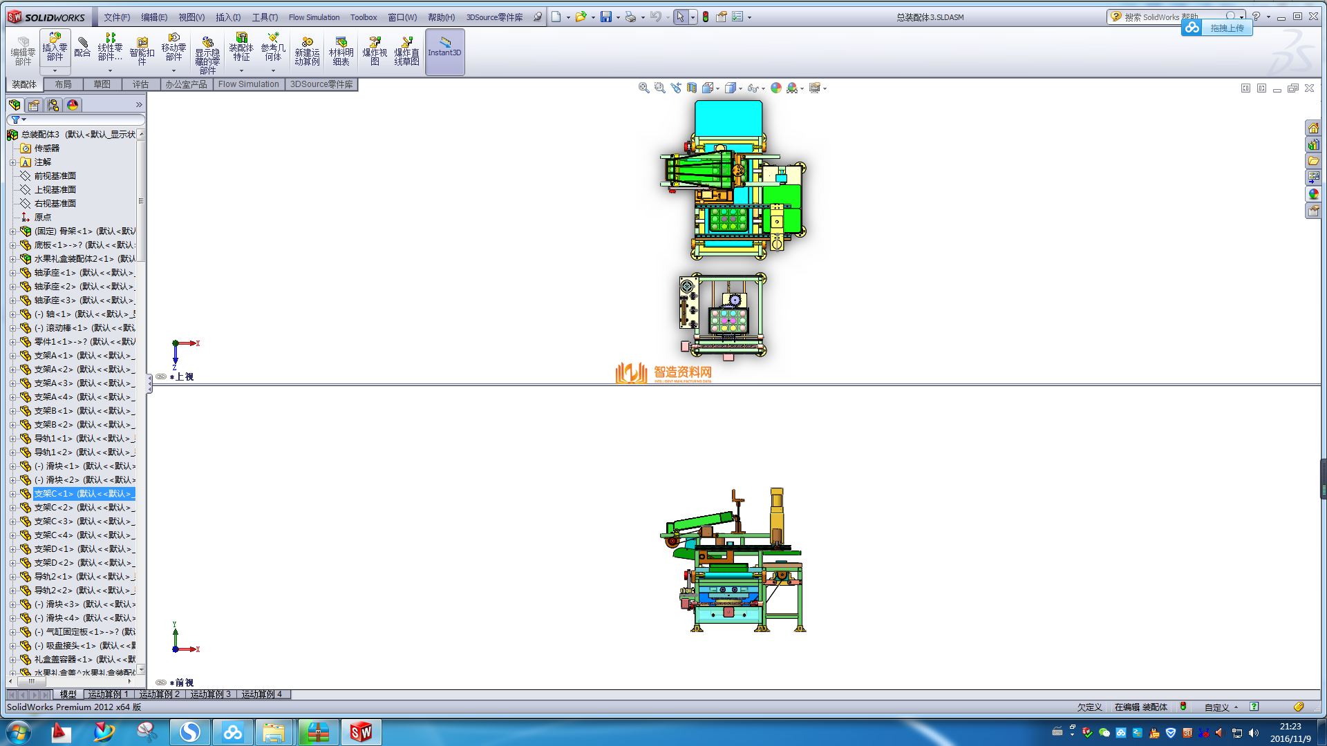Click the Section View icon in view toolbar

692,88
